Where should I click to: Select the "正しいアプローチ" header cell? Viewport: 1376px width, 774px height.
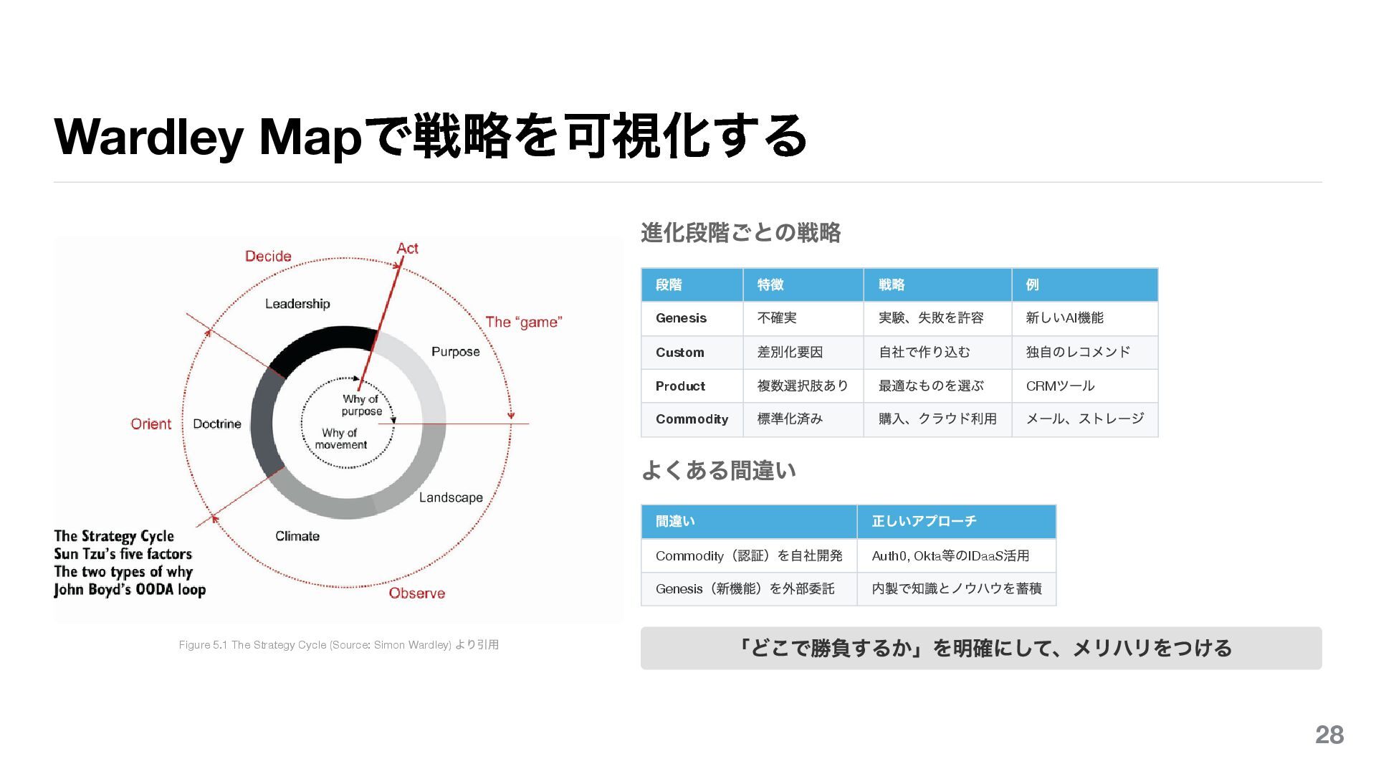pos(924,521)
